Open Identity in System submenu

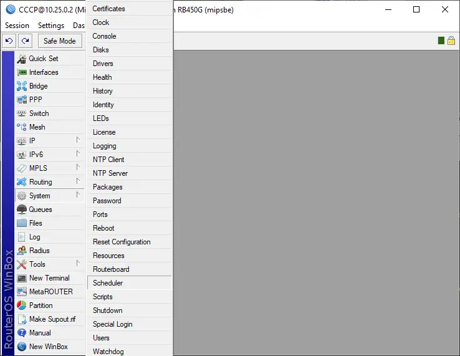click(x=130, y=105)
